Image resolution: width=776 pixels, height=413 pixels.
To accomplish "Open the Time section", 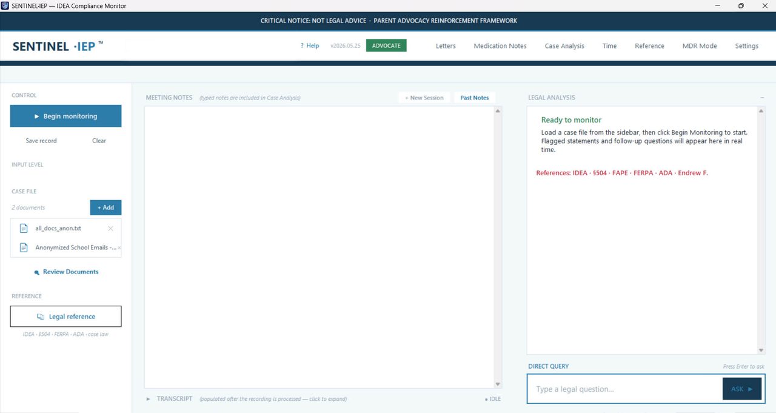I will [609, 46].
